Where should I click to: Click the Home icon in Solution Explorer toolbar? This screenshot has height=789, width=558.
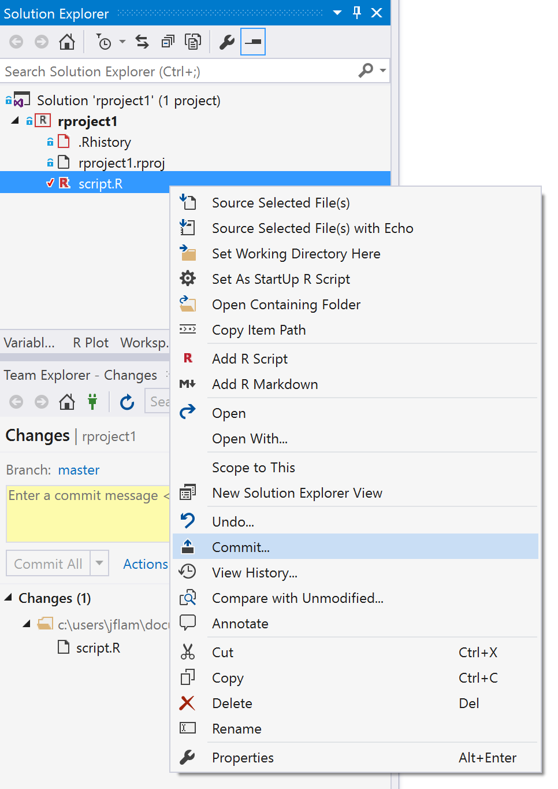(x=67, y=42)
